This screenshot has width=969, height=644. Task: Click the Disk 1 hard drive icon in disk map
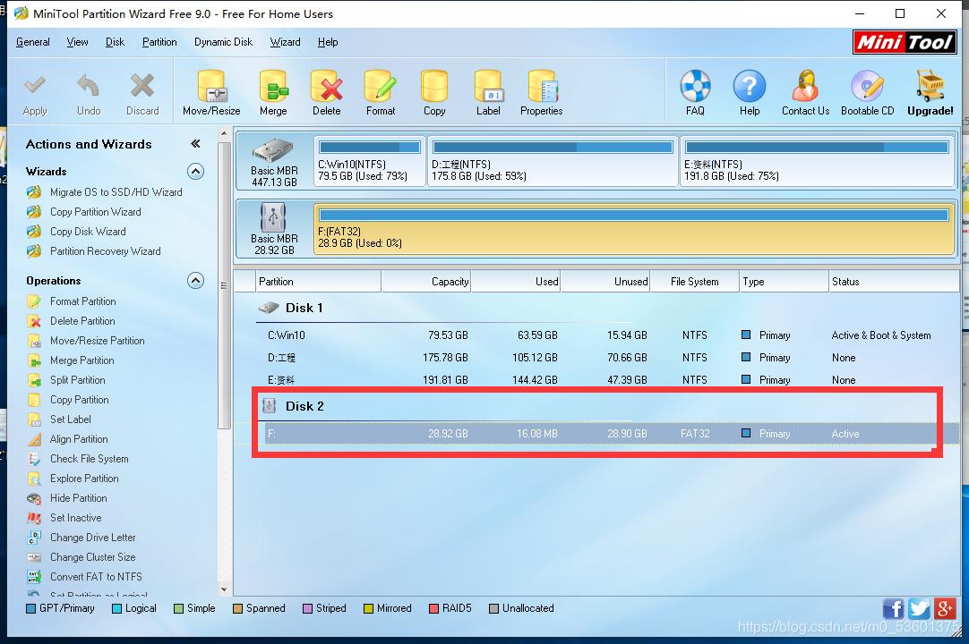pos(272,150)
